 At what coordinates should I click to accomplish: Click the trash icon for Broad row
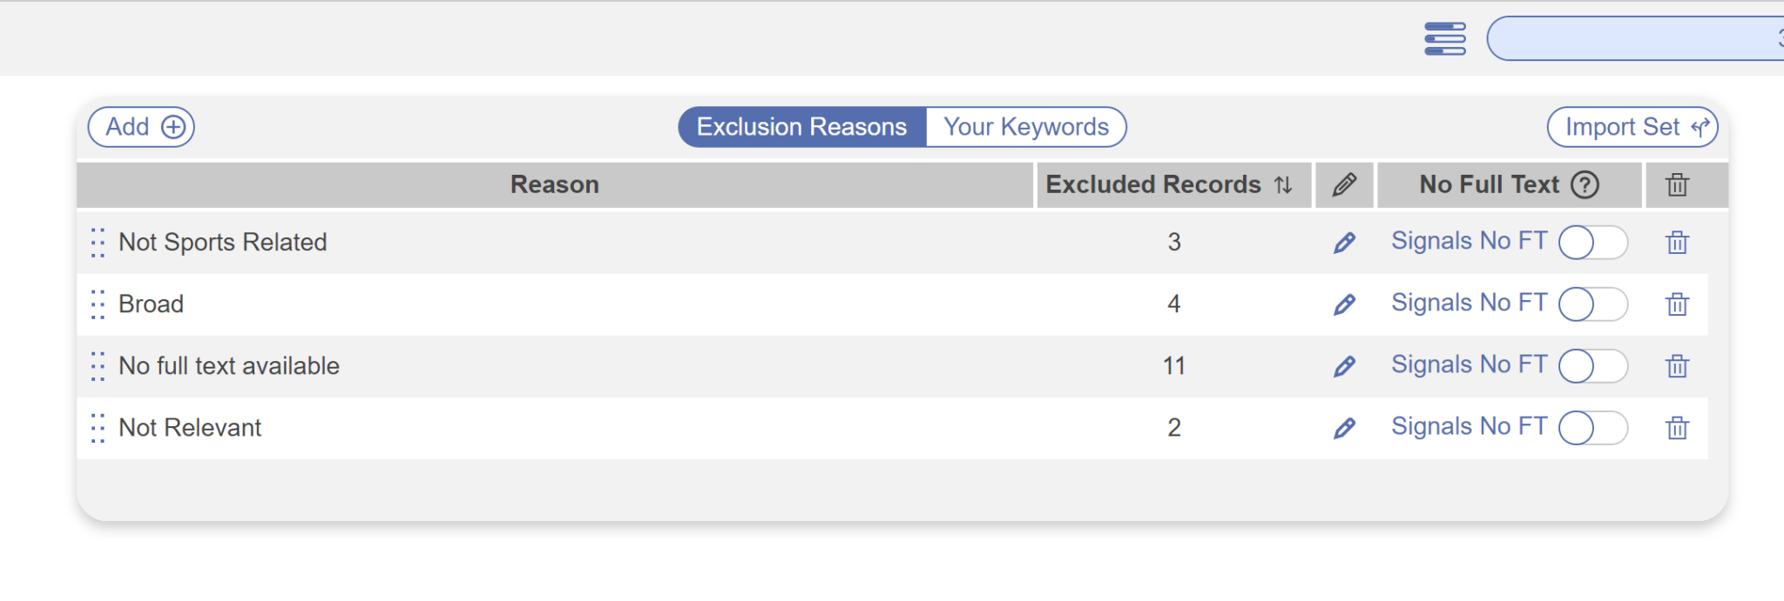1677,304
